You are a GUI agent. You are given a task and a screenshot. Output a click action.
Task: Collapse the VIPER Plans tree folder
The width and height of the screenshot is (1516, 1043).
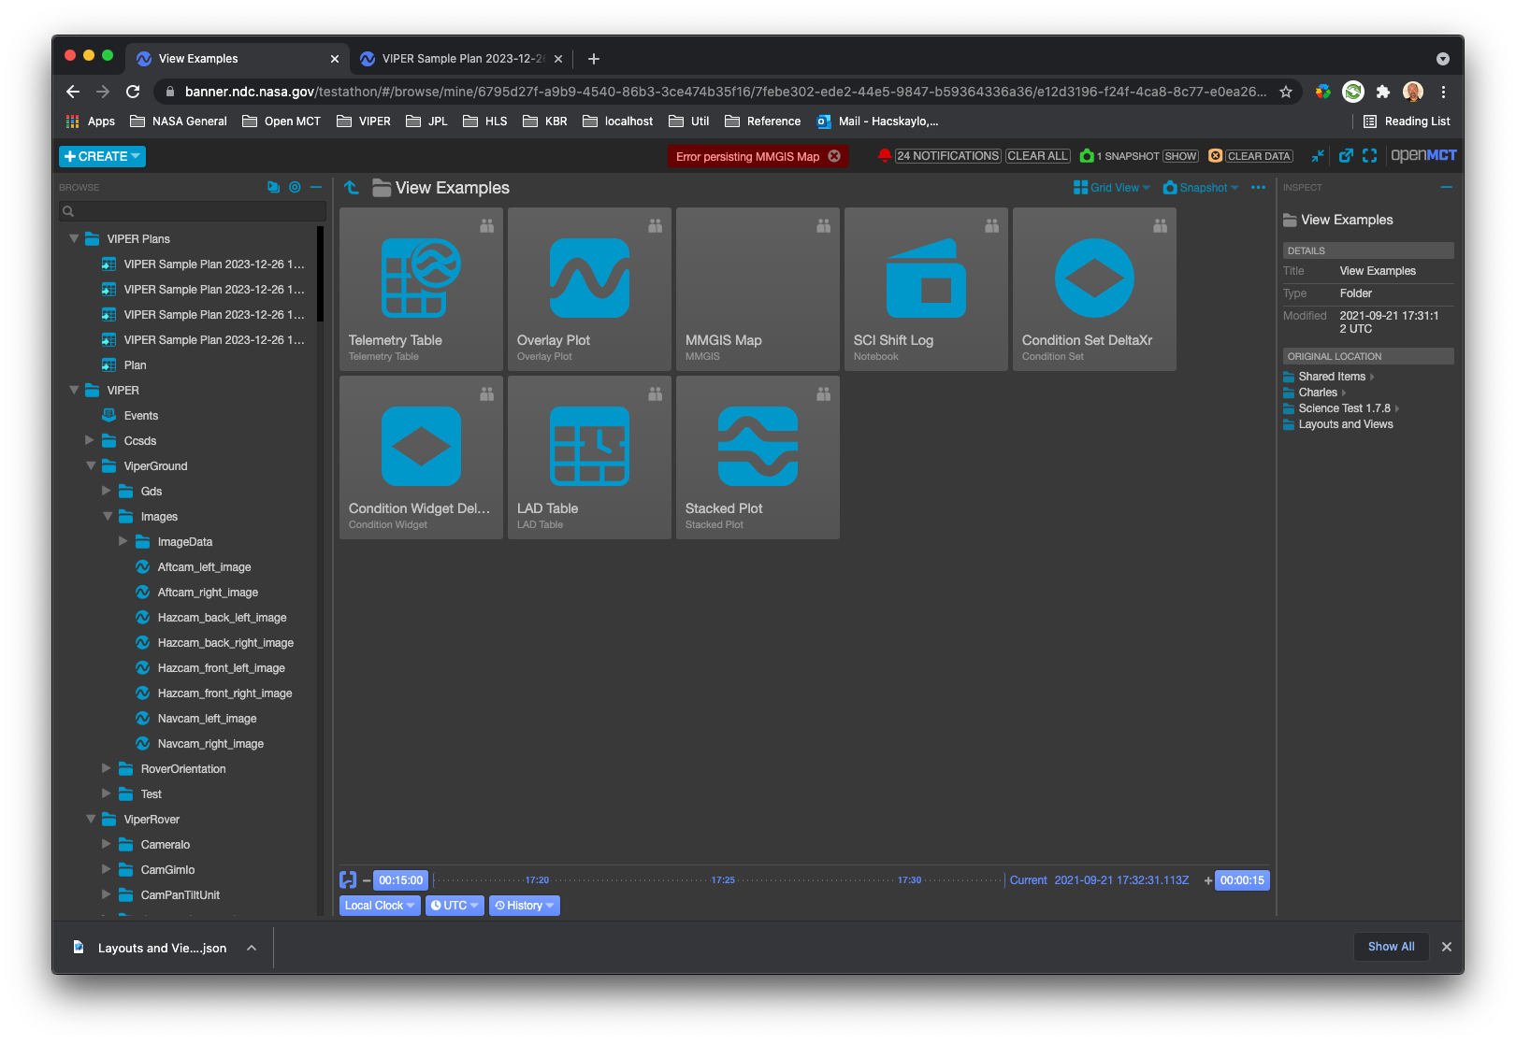click(75, 238)
